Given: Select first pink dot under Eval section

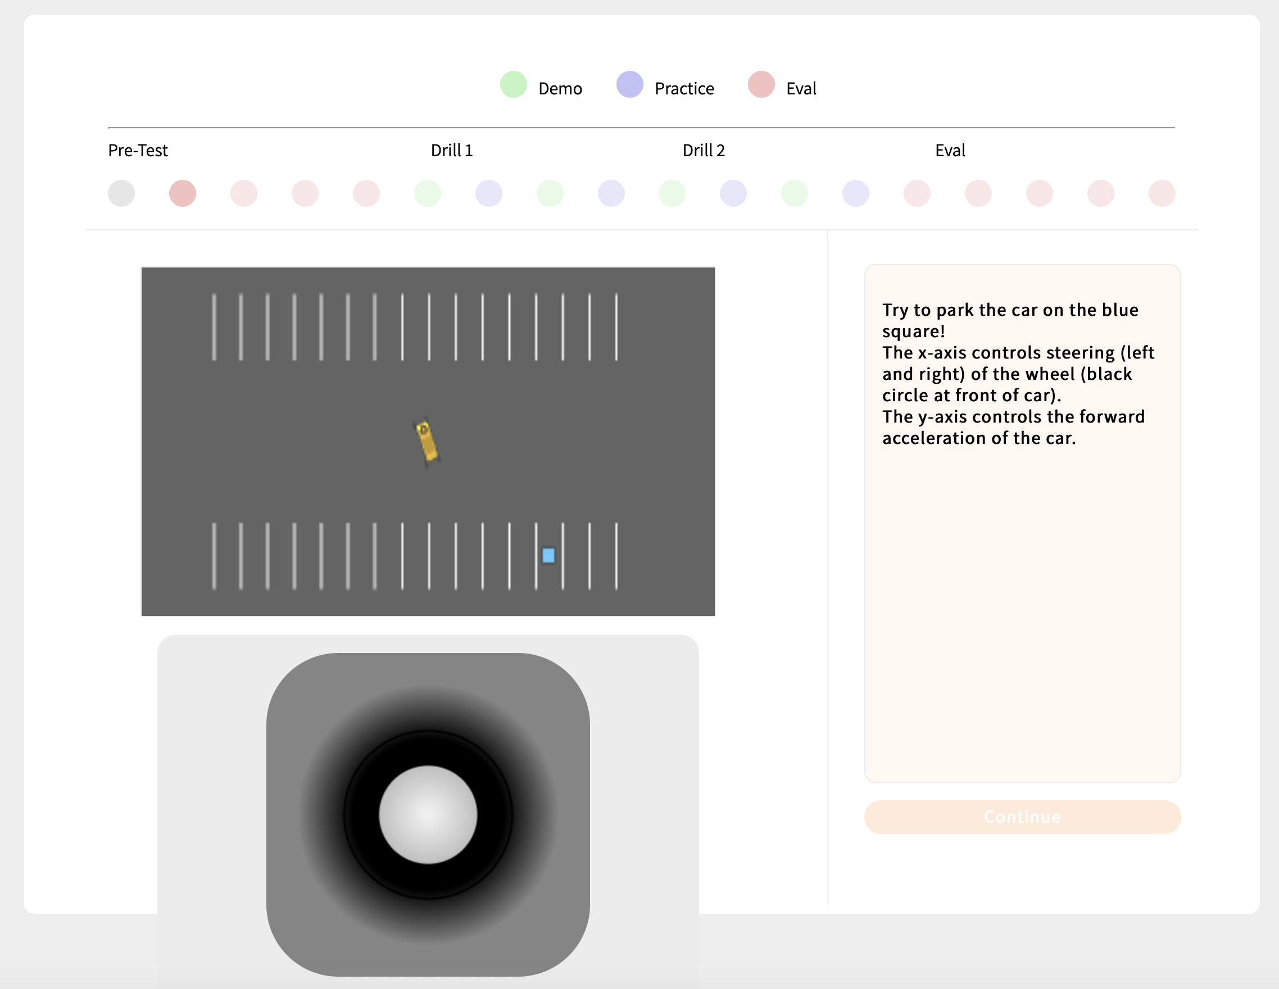Looking at the screenshot, I should click(917, 193).
